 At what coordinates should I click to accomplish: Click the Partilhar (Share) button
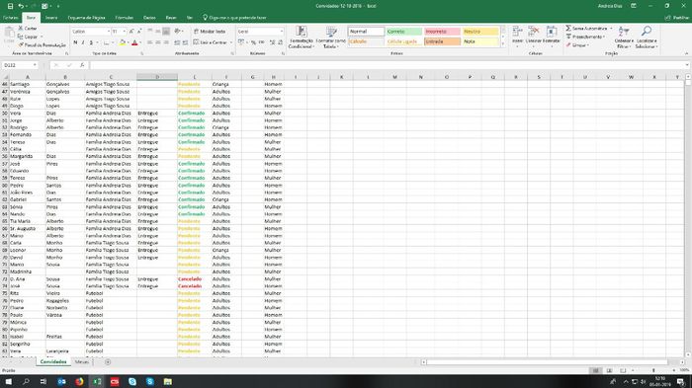(x=677, y=18)
